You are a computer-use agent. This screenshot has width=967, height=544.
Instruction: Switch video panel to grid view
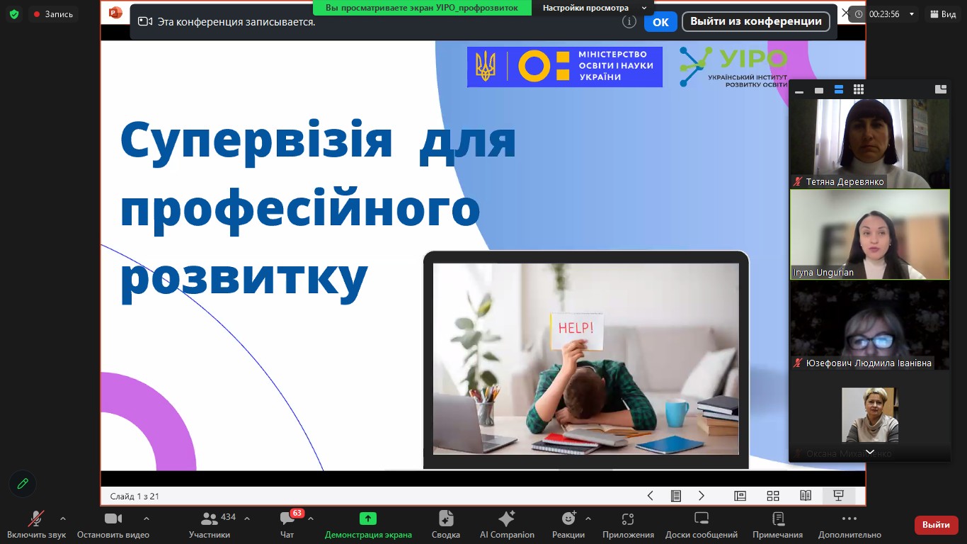858,90
